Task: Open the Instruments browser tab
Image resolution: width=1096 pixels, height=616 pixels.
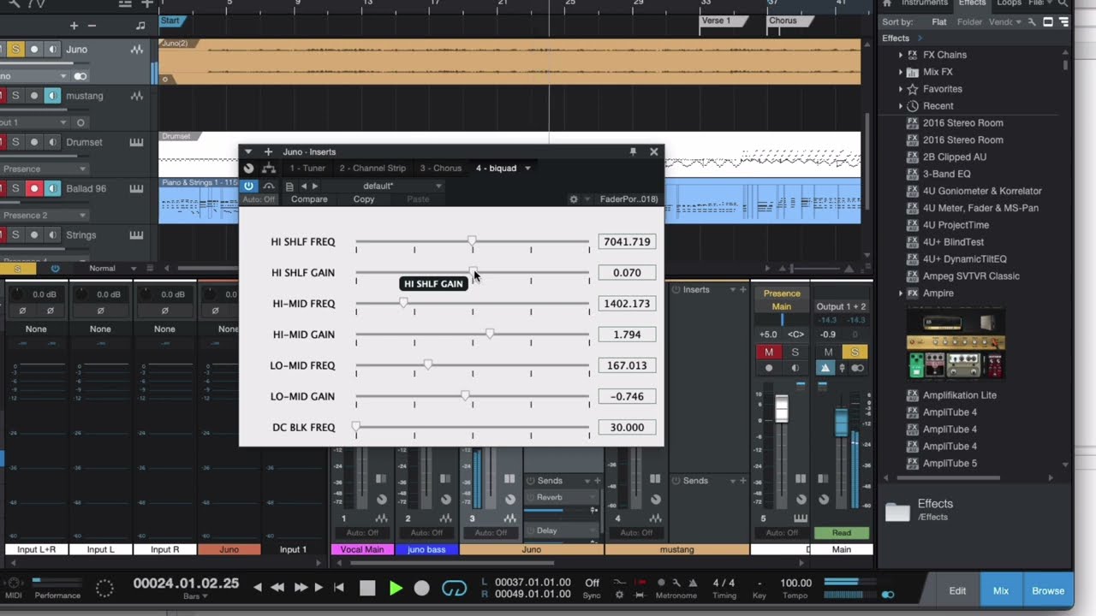Action: click(x=924, y=3)
